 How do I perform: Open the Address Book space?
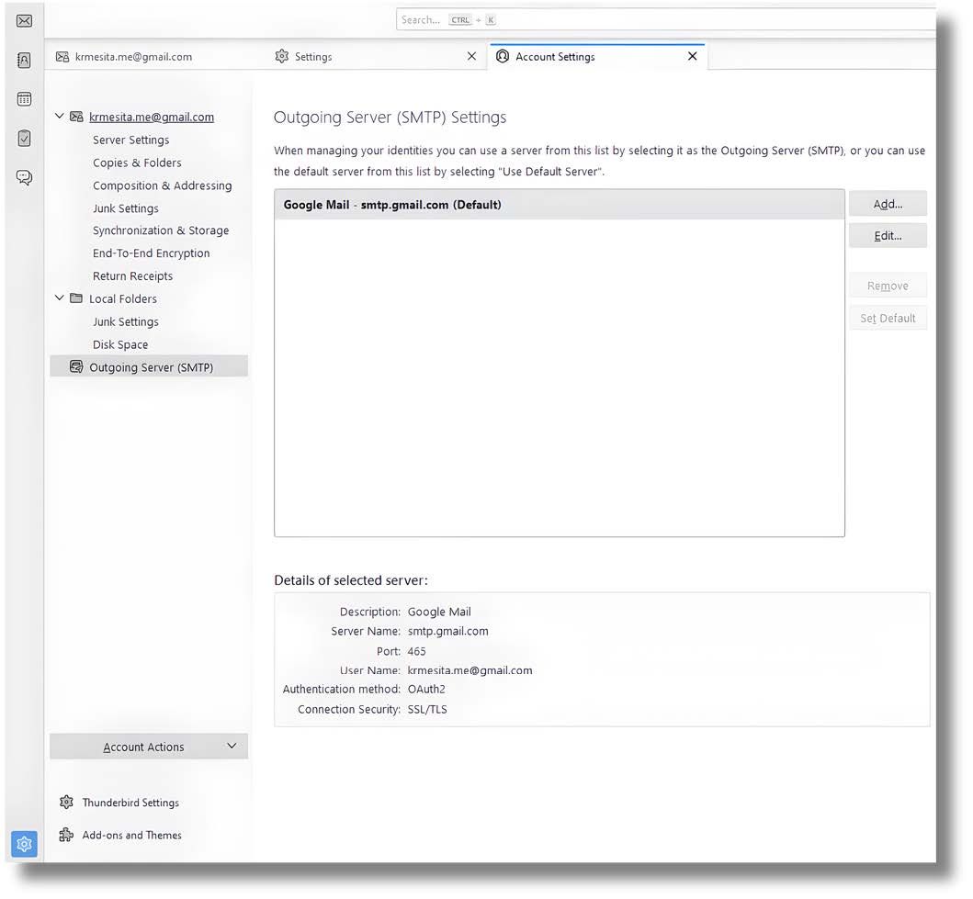point(23,59)
